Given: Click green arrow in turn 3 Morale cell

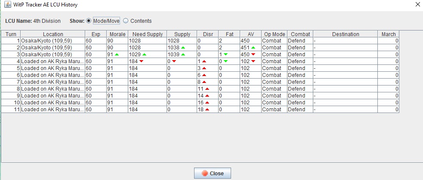Looking at the screenshot, I should coord(117,55).
